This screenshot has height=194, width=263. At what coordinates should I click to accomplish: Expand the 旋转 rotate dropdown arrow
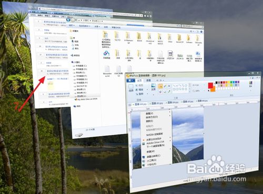pyautogui.click(x=148, y=94)
